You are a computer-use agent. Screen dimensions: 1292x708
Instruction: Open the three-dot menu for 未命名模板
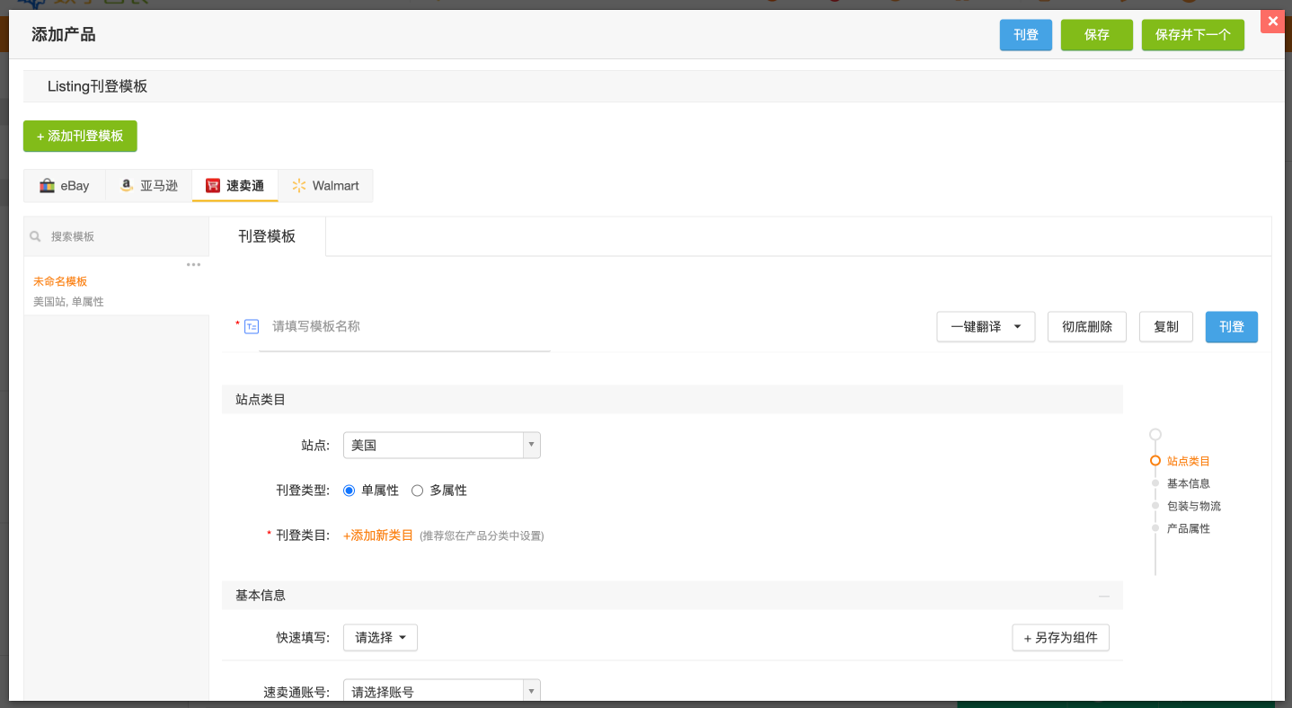(193, 265)
